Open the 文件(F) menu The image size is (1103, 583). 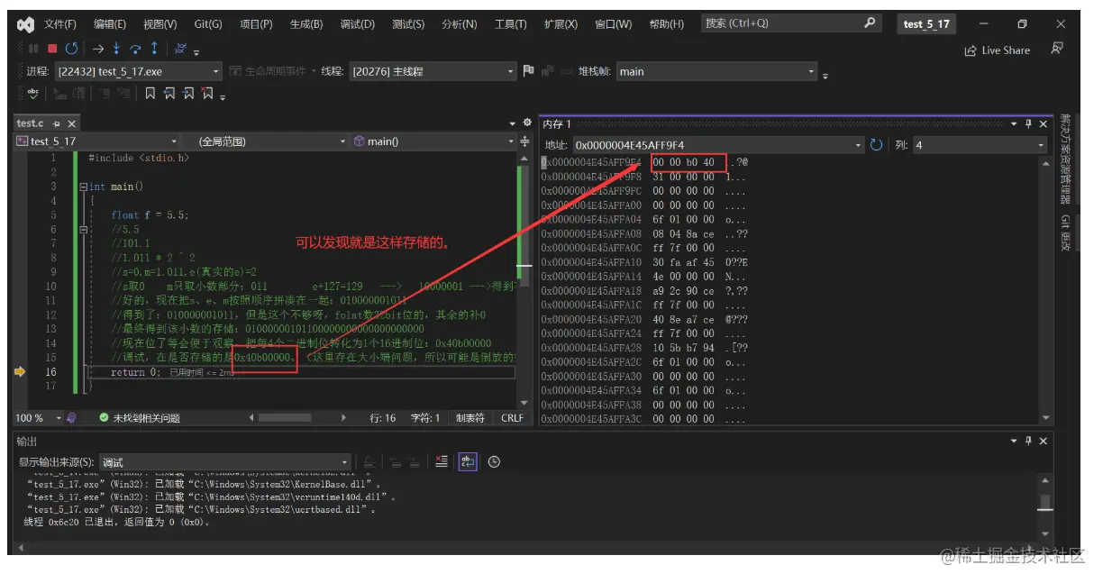(59, 24)
